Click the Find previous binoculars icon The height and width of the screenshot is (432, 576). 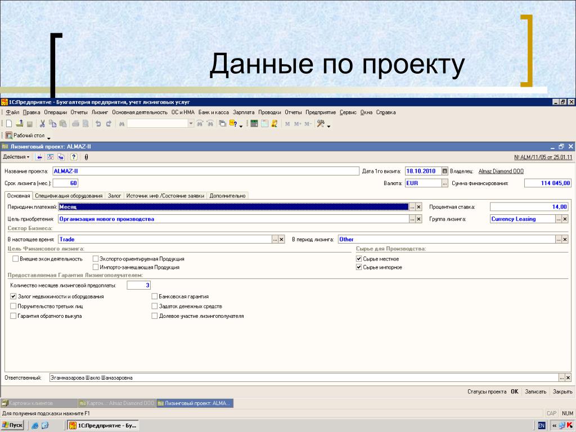click(x=210, y=124)
